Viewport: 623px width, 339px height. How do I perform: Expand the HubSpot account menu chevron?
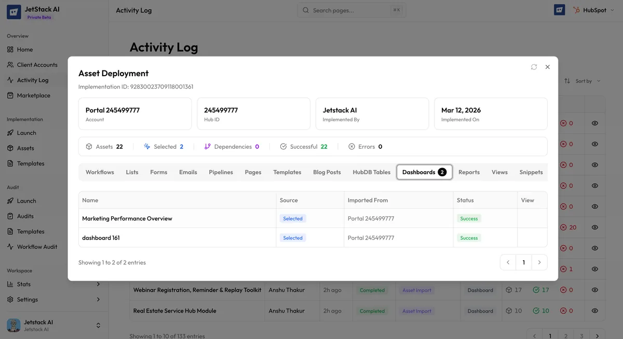point(612,9)
